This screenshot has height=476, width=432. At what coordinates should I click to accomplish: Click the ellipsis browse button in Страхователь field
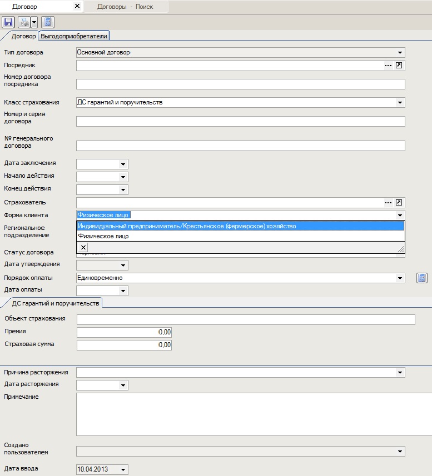point(388,203)
